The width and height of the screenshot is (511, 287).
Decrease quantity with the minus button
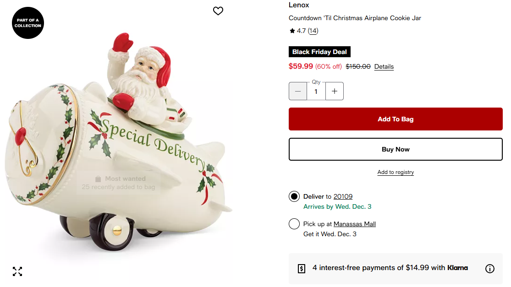pos(298,91)
